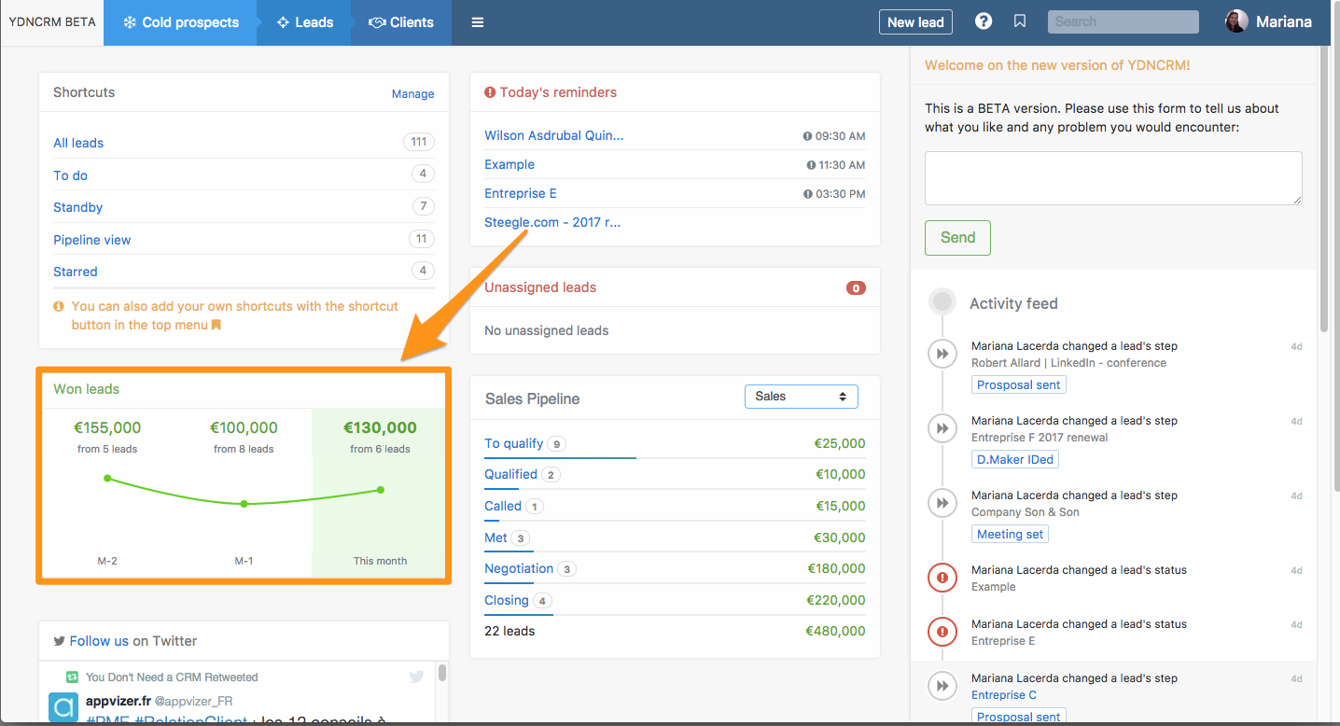Click the This month point on chart
This screenshot has height=726, width=1340.
click(381, 490)
